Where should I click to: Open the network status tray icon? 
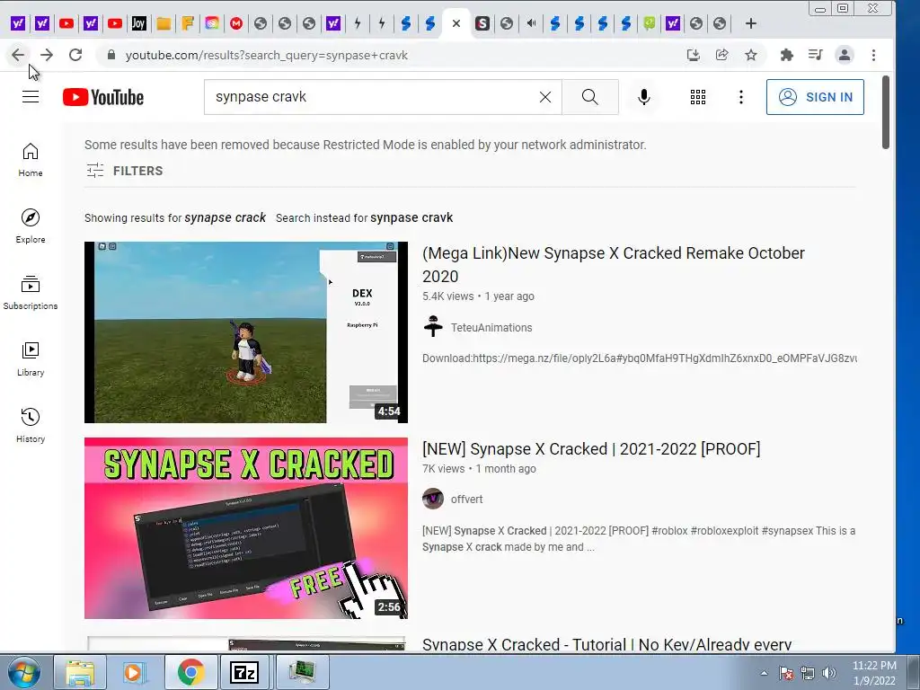(x=808, y=673)
